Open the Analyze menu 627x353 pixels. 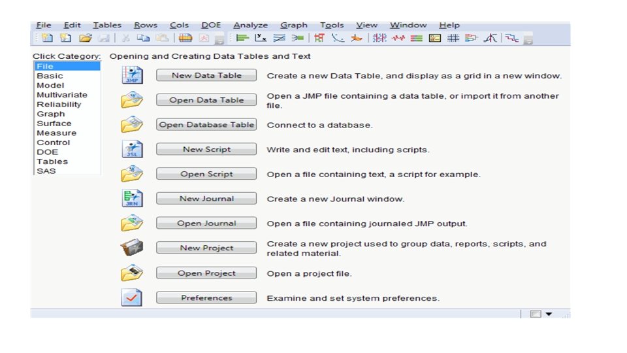pos(250,25)
